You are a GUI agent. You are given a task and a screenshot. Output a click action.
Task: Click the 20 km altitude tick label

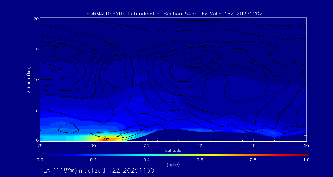coord(36,19)
